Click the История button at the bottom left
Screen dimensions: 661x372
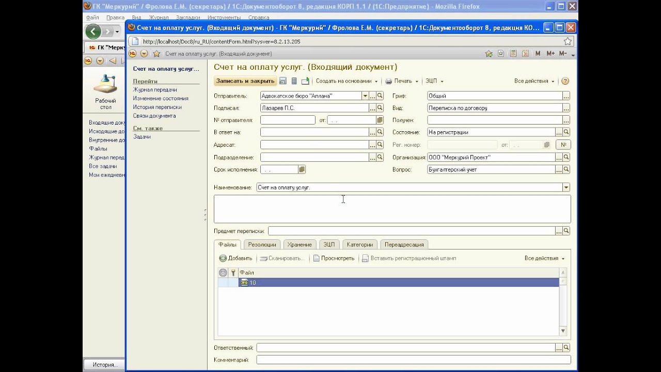tap(105, 365)
